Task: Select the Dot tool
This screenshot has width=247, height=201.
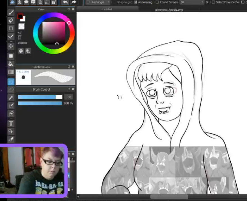Action: 11,37
